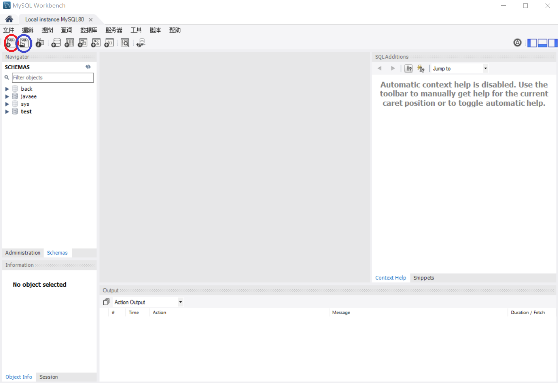Get context help for caret position

tap(409, 68)
